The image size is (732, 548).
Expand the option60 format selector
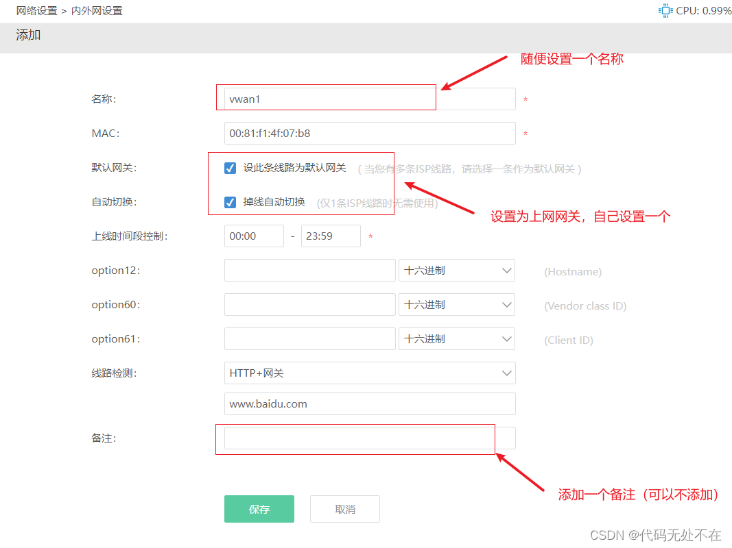(x=457, y=304)
